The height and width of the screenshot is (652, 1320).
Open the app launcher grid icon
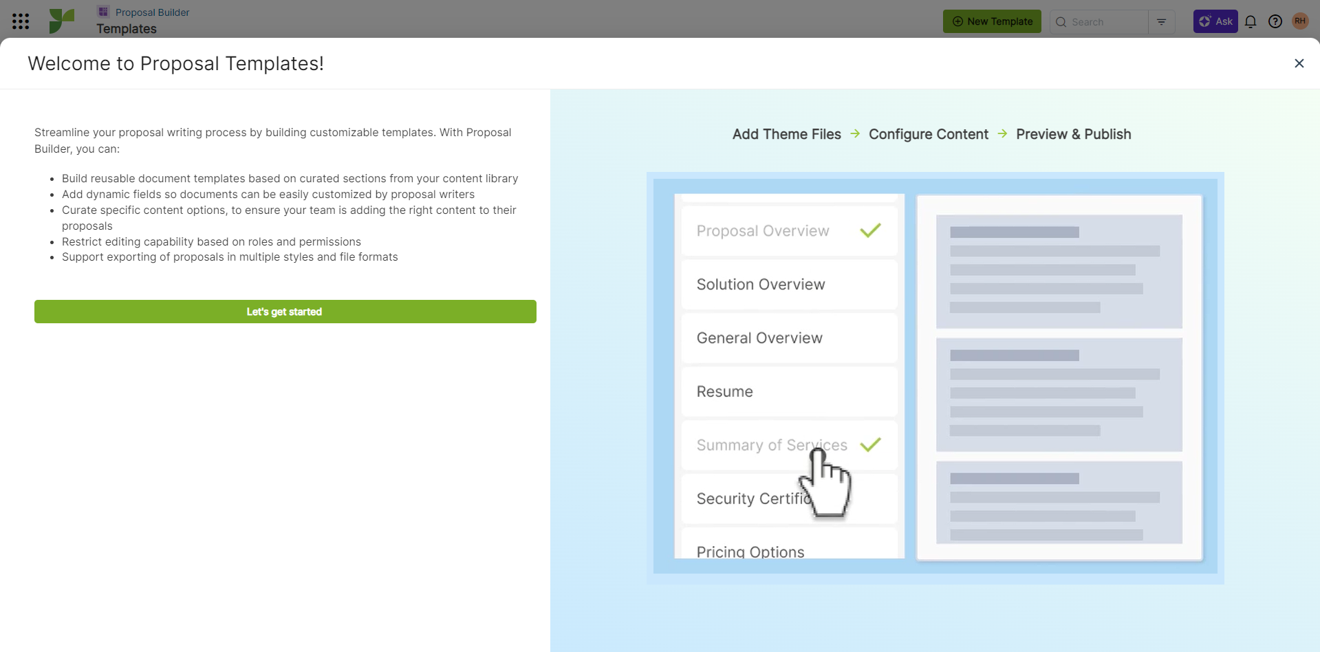pyautogui.click(x=21, y=21)
